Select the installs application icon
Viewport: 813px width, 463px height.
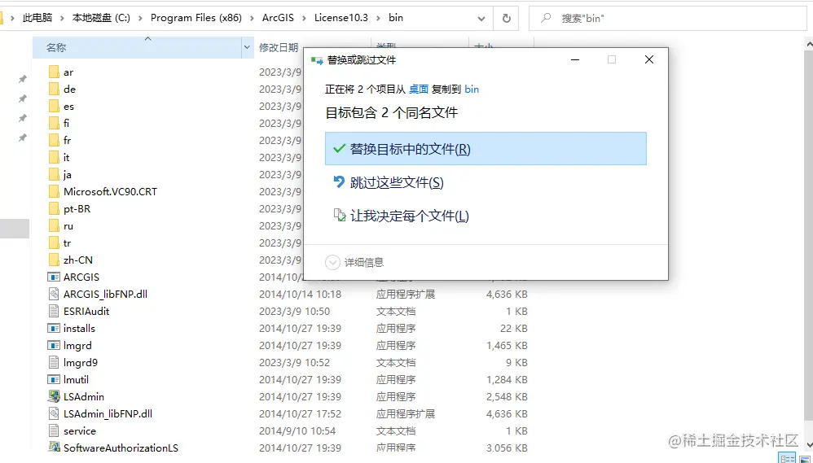point(54,329)
